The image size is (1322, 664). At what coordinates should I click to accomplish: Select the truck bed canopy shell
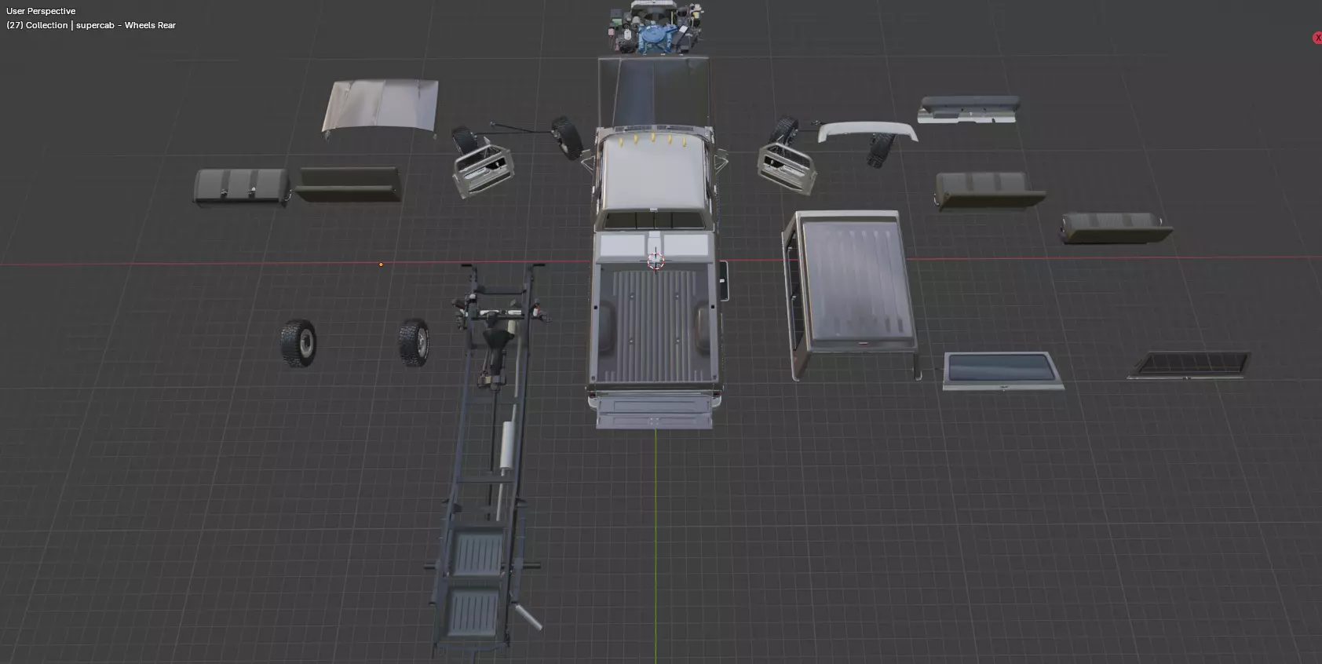[x=853, y=294]
